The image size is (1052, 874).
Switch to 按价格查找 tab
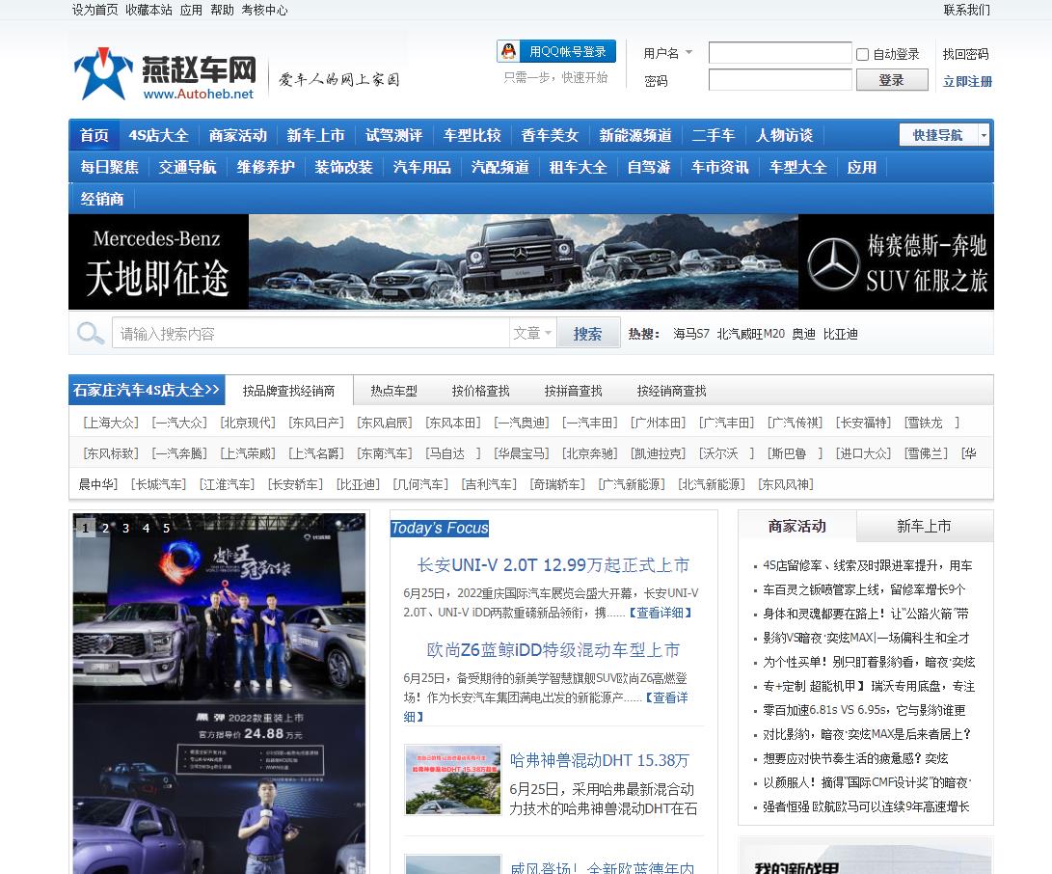click(480, 391)
